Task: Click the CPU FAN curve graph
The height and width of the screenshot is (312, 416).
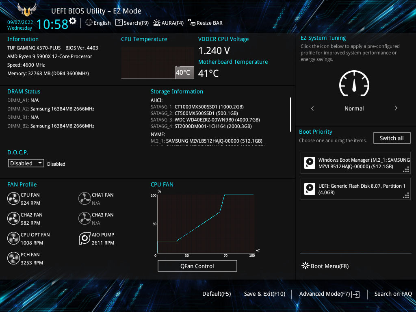Action: coord(206,224)
